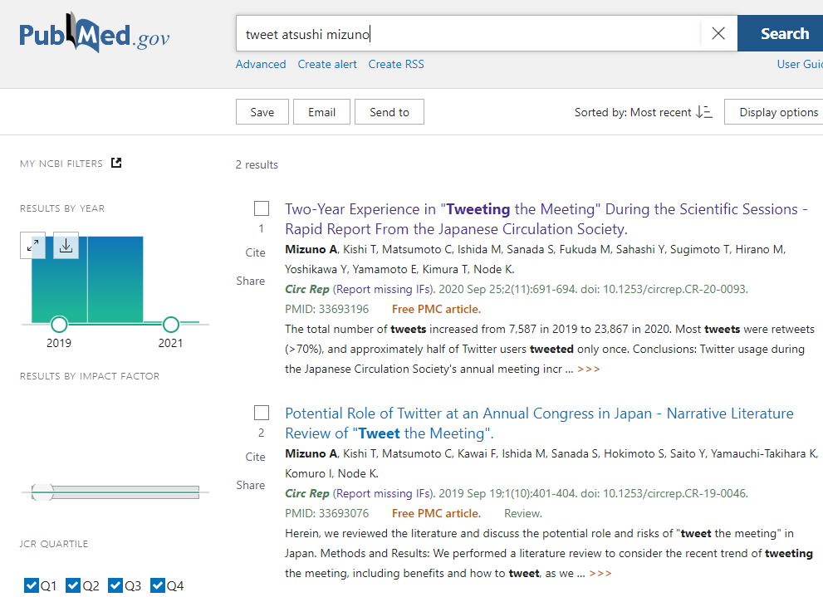Click the Review label in result 2
Screen dimensions: 823x597
[522, 514]
